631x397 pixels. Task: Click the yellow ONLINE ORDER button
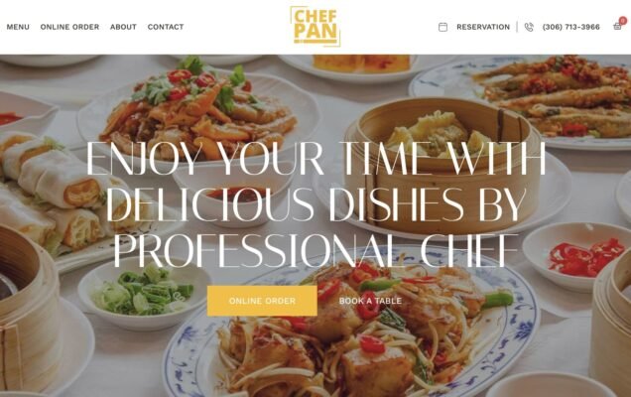pyautogui.click(x=262, y=301)
